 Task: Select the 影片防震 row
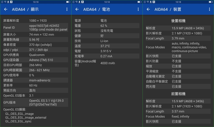pos(178,61)
